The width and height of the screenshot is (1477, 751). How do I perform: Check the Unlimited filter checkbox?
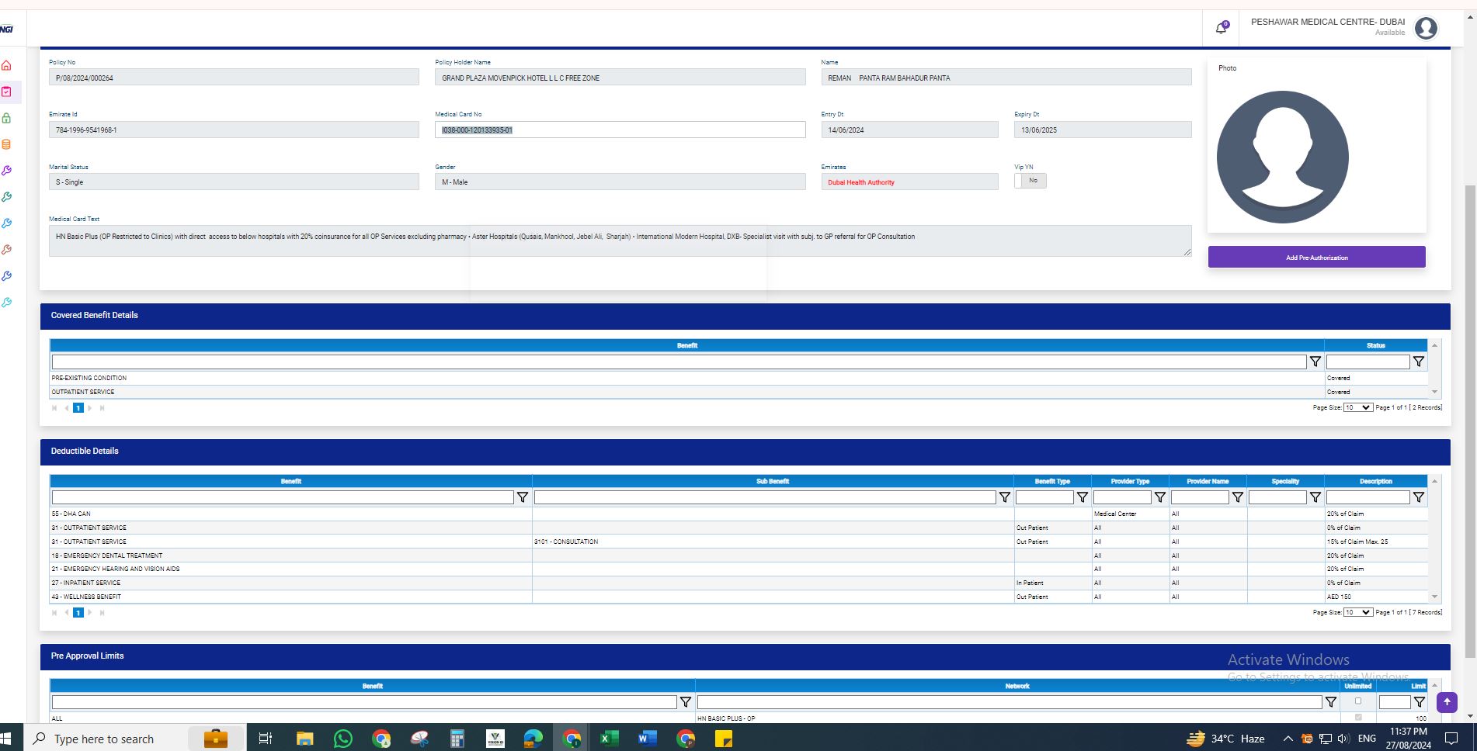tap(1357, 701)
